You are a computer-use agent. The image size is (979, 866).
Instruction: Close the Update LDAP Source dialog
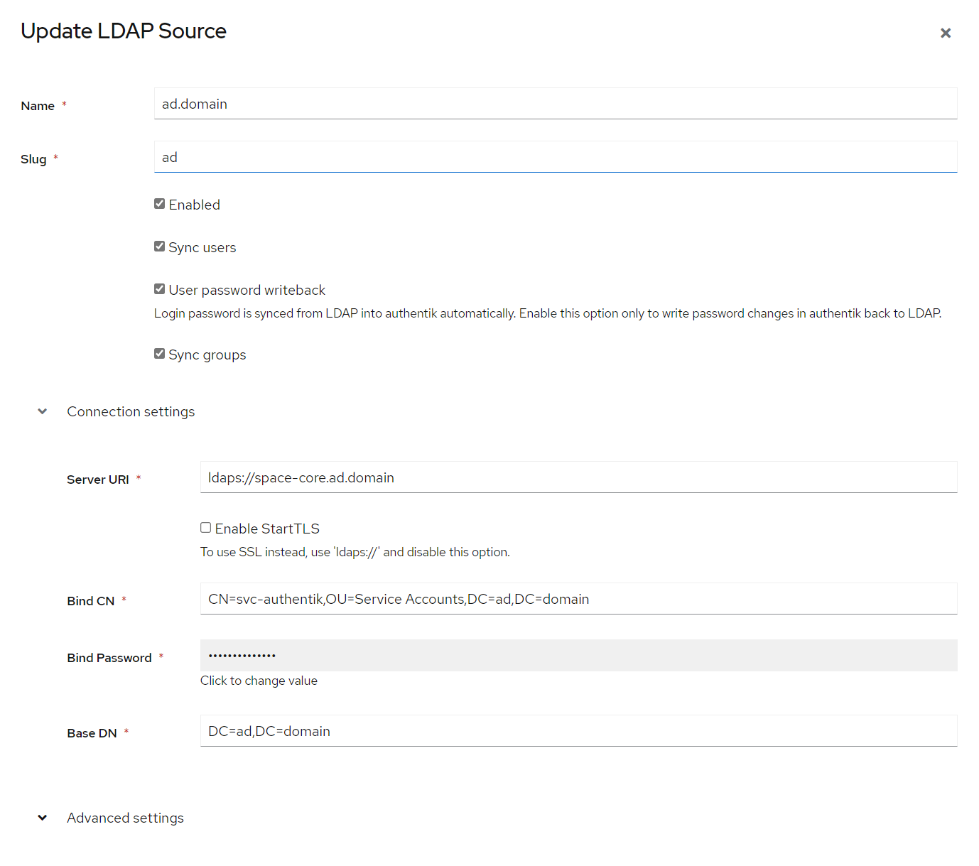946,33
